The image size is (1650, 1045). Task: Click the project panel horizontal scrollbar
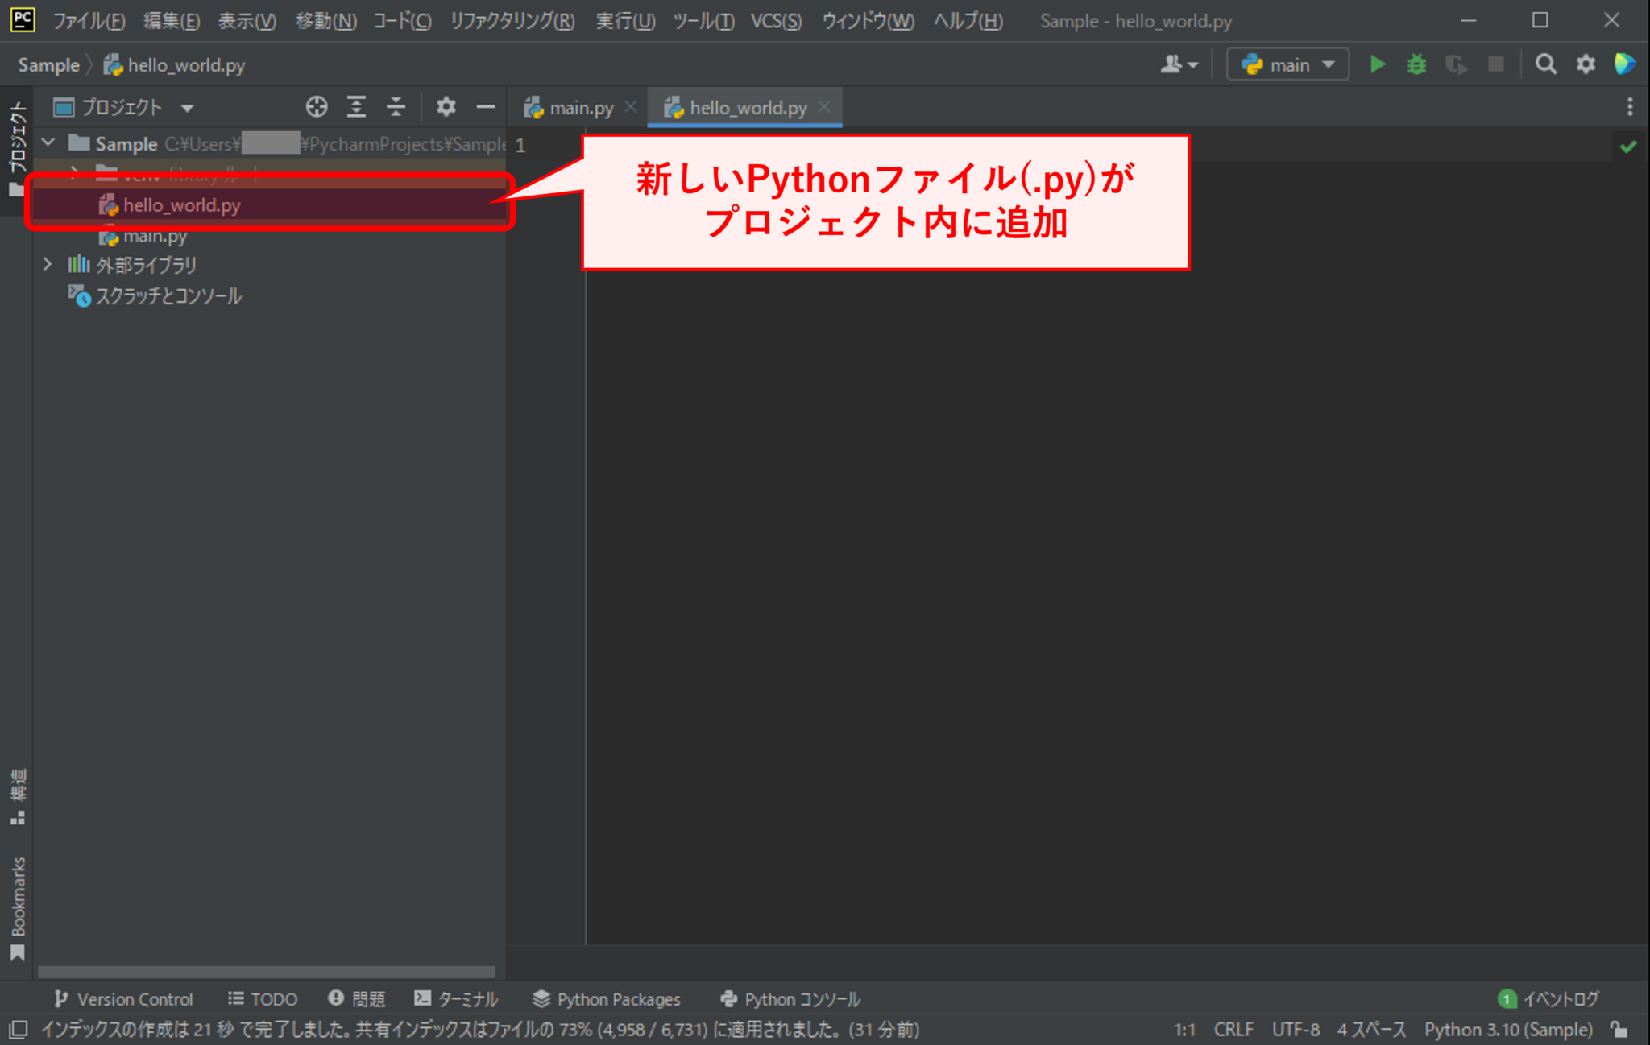coord(266,972)
